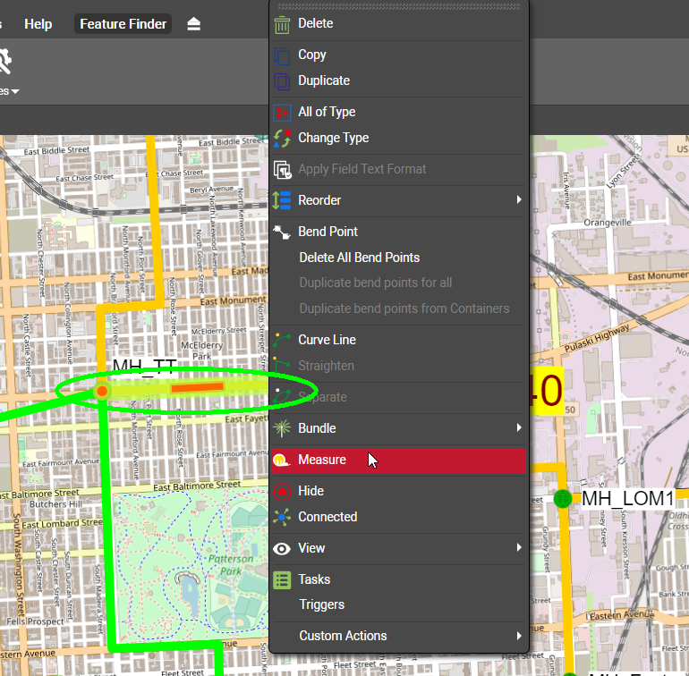The height and width of the screenshot is (676, 689).
Task: Click the Connected network icon
Action: tap(282, 518)
